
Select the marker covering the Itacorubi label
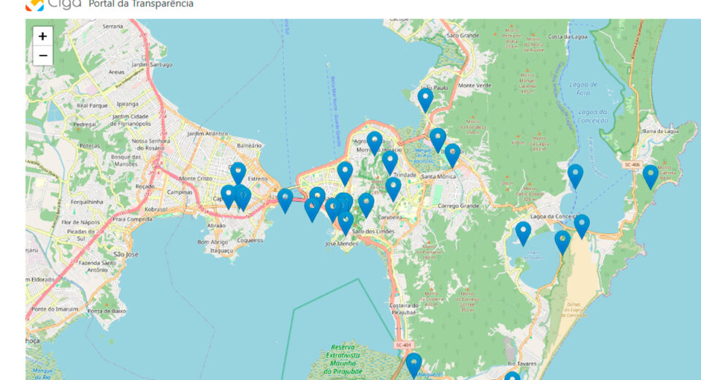click(x=453, y=156)
